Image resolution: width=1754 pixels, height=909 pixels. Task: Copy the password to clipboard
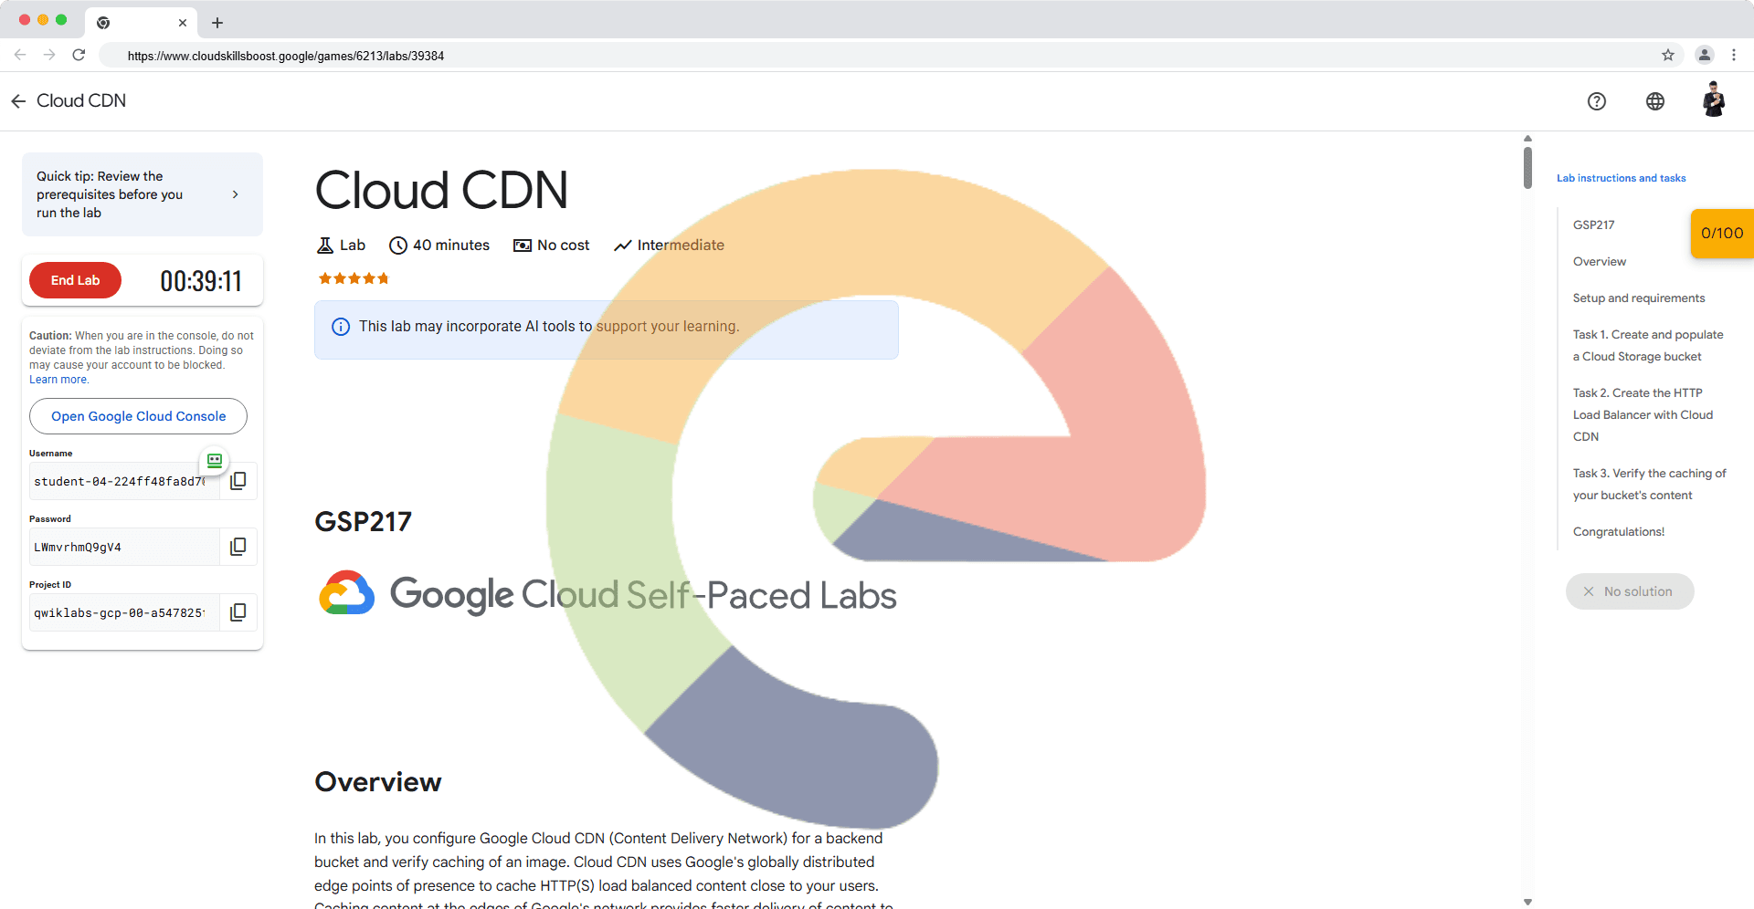tap(238, 547)
